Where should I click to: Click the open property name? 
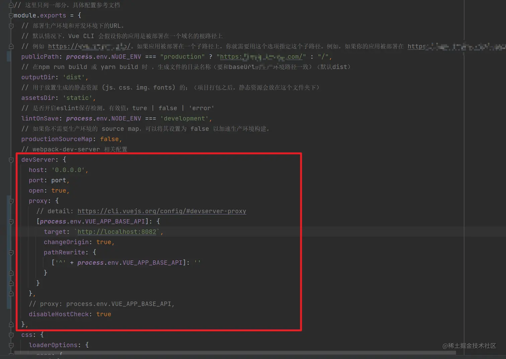coord(36,191)
